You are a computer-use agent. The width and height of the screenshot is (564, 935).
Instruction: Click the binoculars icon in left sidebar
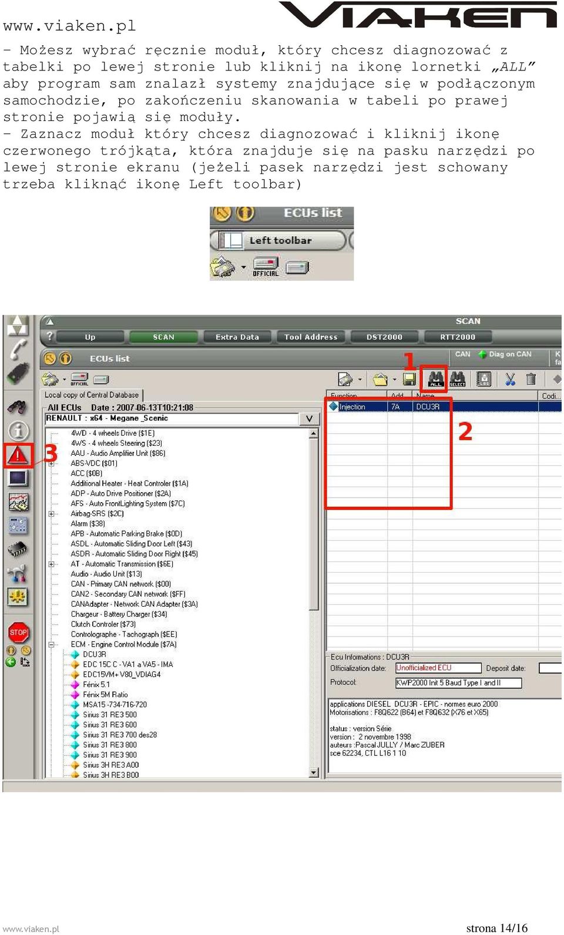(18, 406)
